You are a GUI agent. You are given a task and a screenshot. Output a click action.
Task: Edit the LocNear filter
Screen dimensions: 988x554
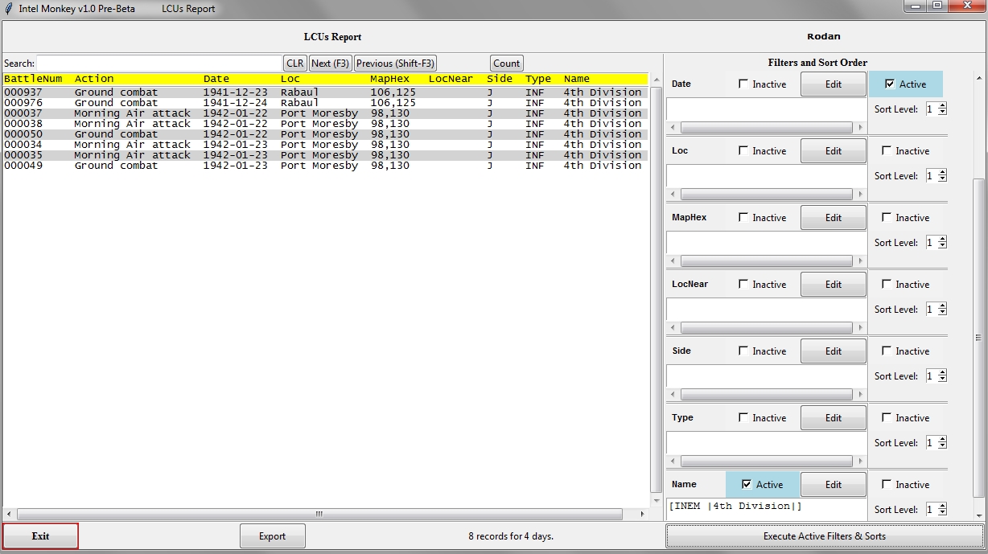[x=833, y=284]
